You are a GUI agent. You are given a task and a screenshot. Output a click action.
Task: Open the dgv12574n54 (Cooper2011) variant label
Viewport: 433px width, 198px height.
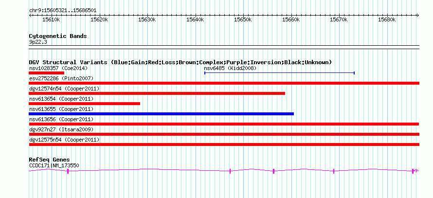click(64, 89)
